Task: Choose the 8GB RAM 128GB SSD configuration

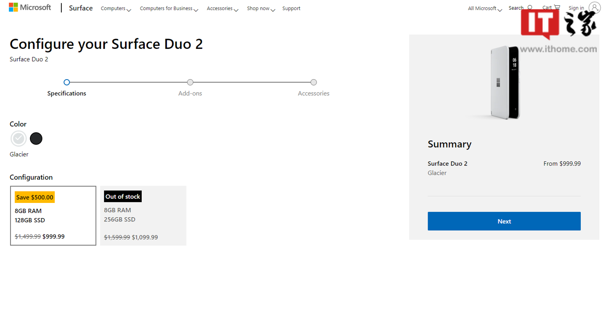Action: point(53,216)
